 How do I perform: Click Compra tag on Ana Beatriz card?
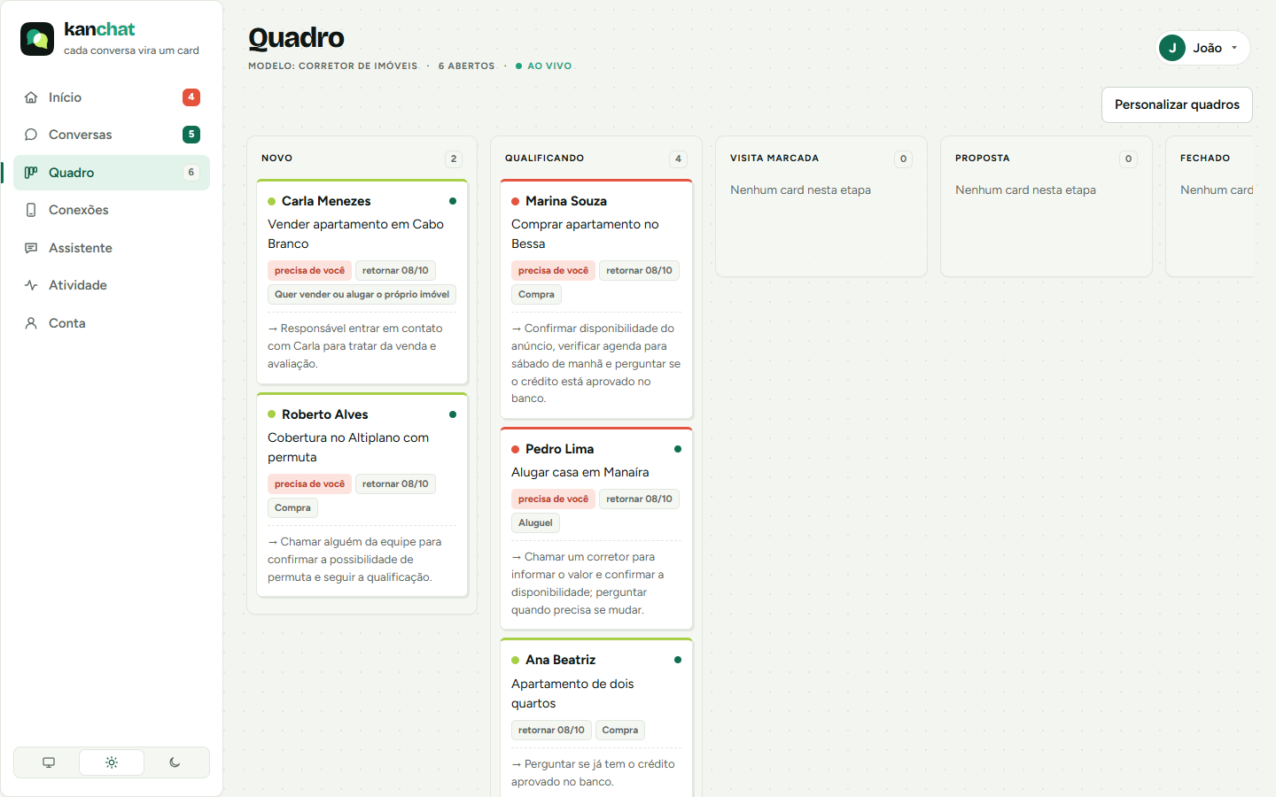point(620,731)
